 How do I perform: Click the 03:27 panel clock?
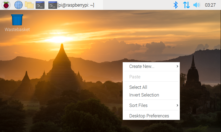point(210,5)
